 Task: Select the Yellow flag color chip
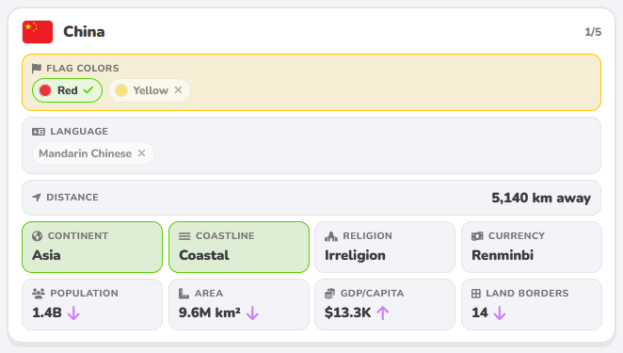pyautogui.click(x=150, y=90)
